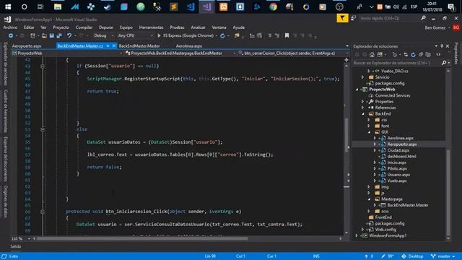
Task: Click the Save file toolbar icon
Action: (51, 35)
